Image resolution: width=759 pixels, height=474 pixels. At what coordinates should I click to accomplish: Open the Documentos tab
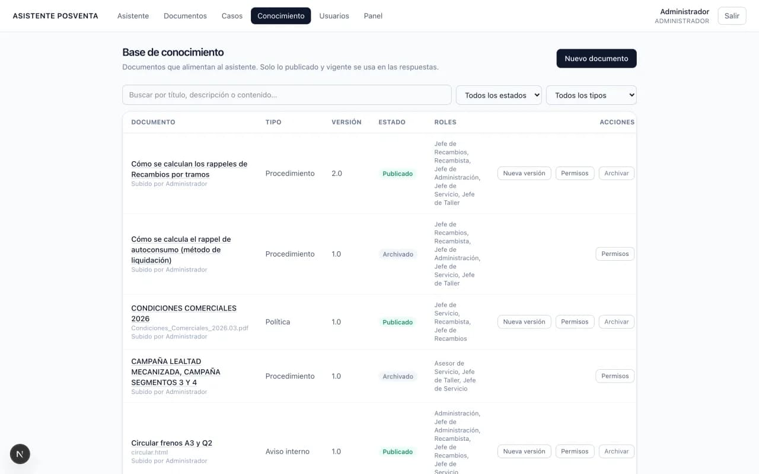coord(185,16)
